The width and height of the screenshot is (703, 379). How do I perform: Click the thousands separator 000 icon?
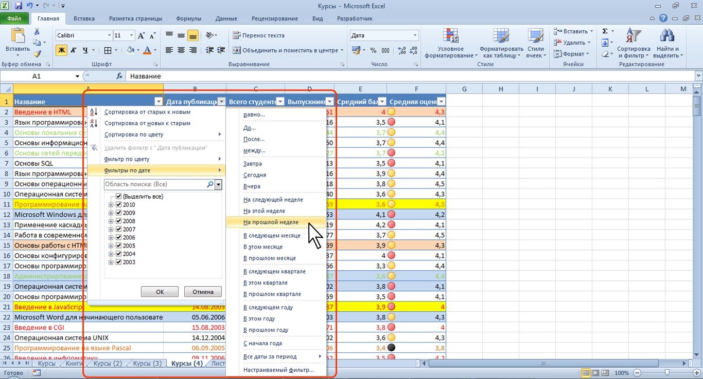tap(385, 50)
